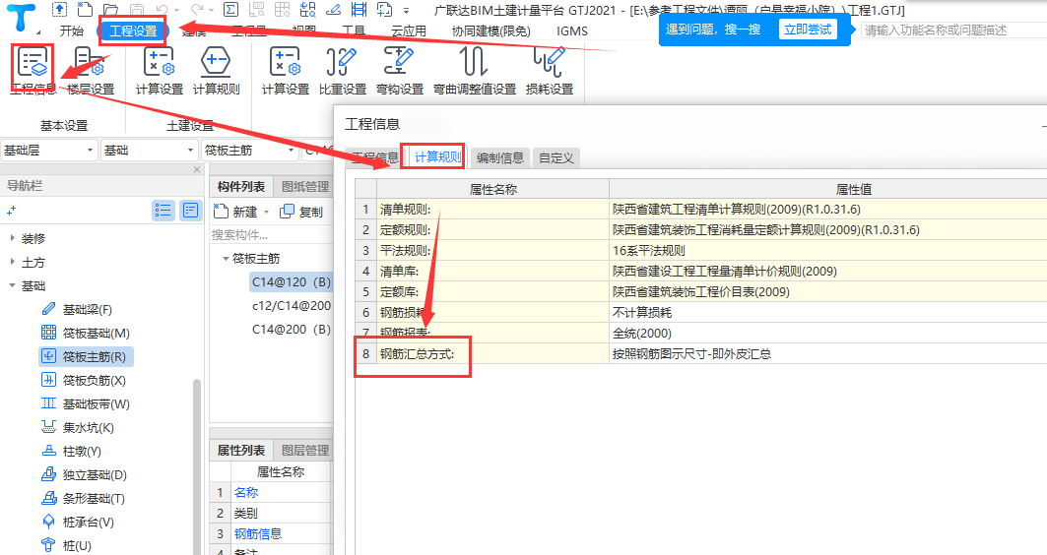This screenshot has height=555, width=1047.
Task: Click the export/upload icon in quick toolbar
Action: point(59,9)
